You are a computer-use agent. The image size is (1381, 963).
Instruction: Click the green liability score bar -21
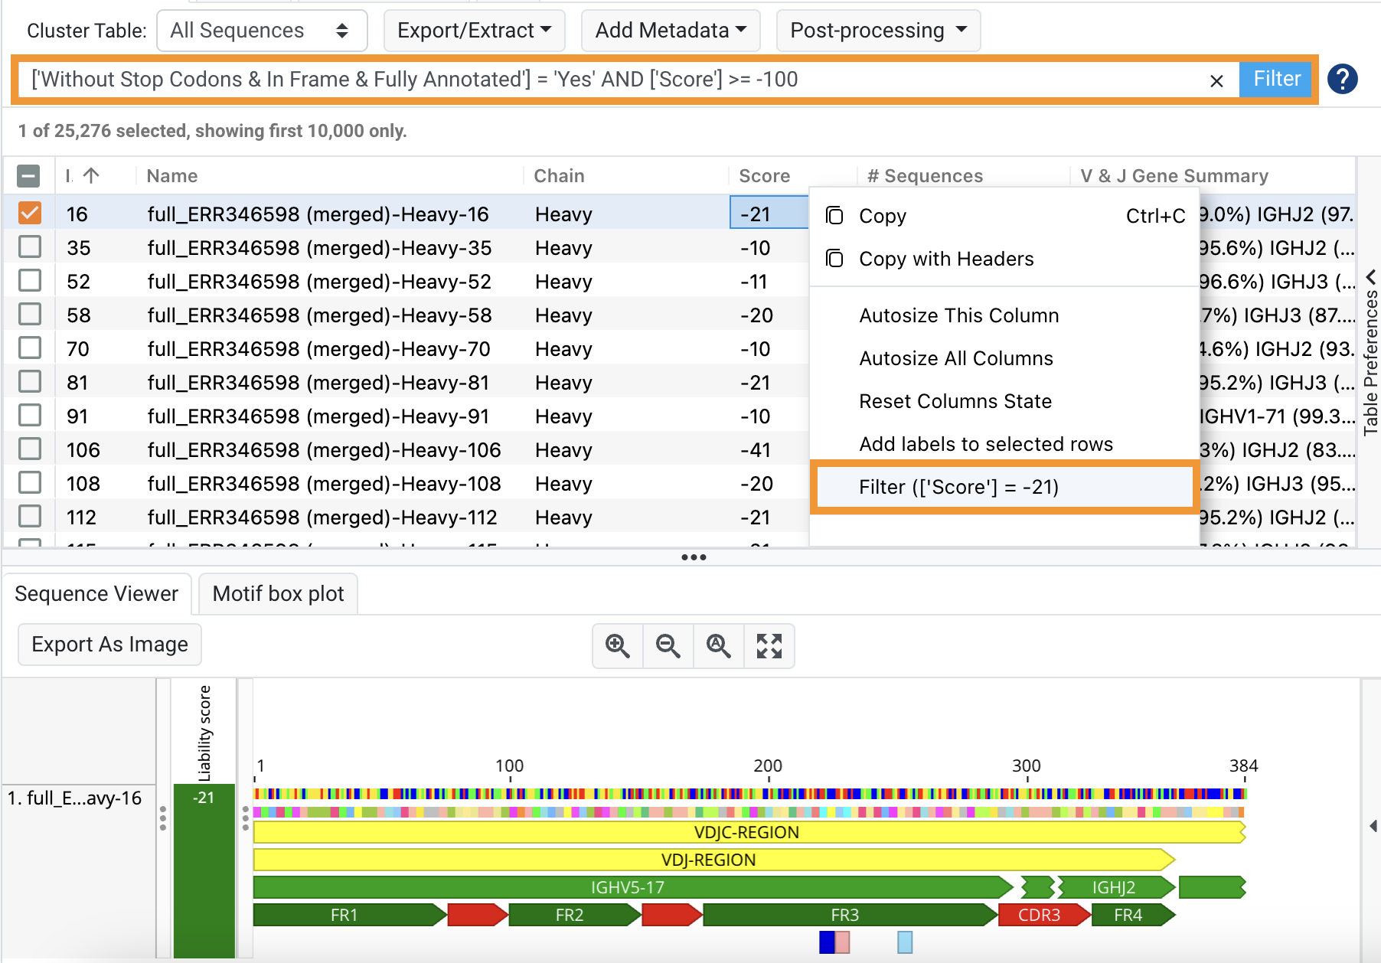click(204, 870)
